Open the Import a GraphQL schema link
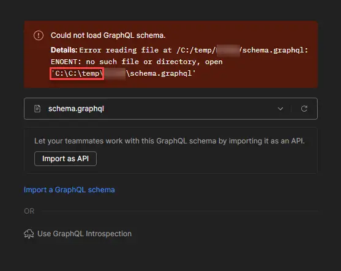The height and width of the screenshot is (271, 341). click(69, 190)
